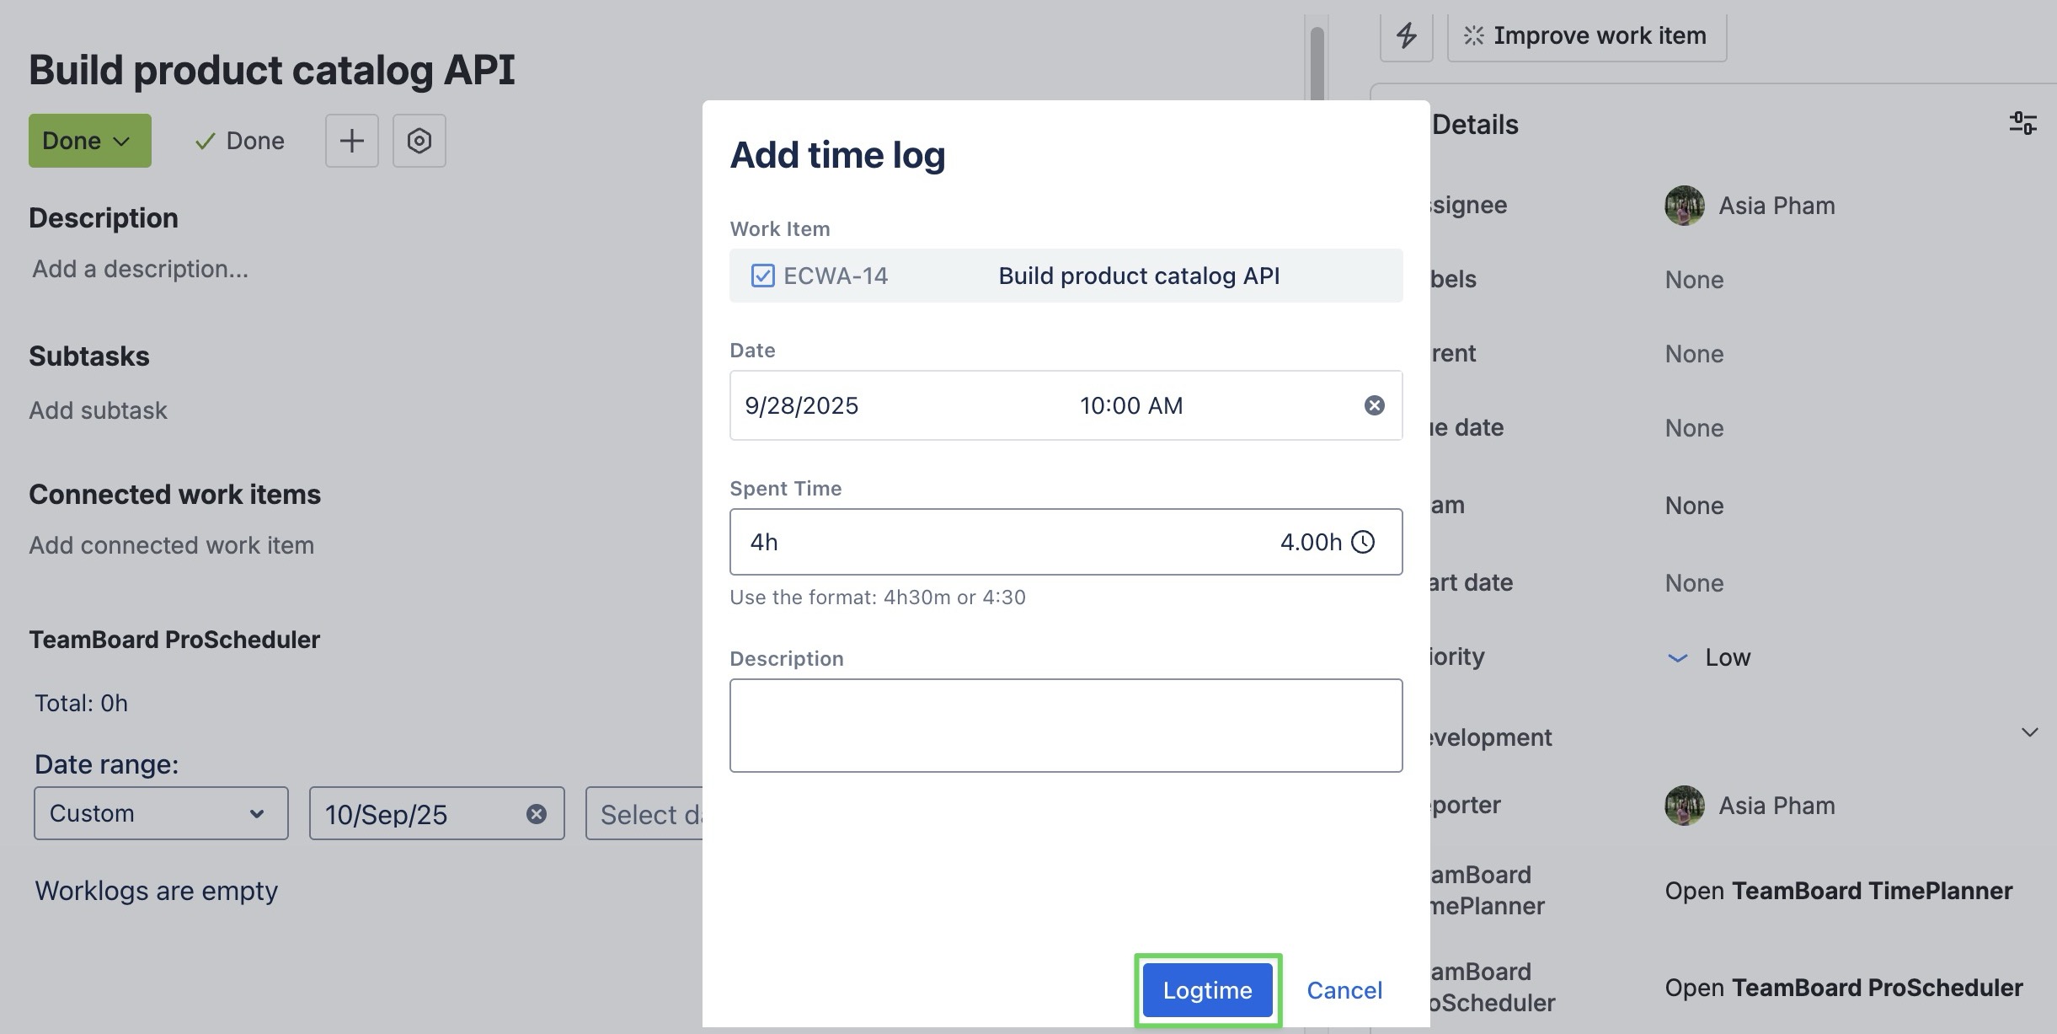2057x1034 pixels.
Task: Open the Details configure sliders icon
Action: [x=2022, y=124]
